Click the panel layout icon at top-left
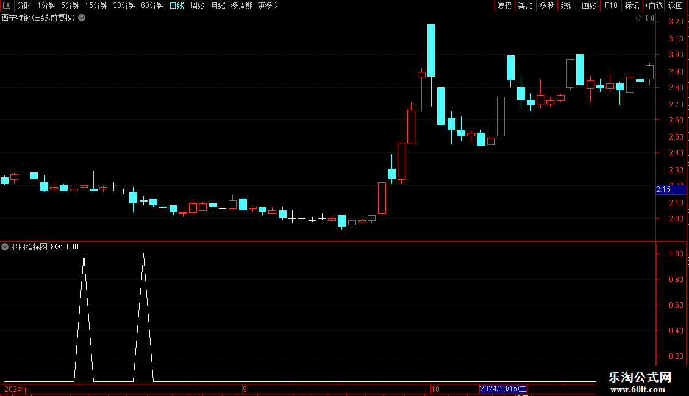Viewport: 689px width, 396px height. click(x=7, y=5)
